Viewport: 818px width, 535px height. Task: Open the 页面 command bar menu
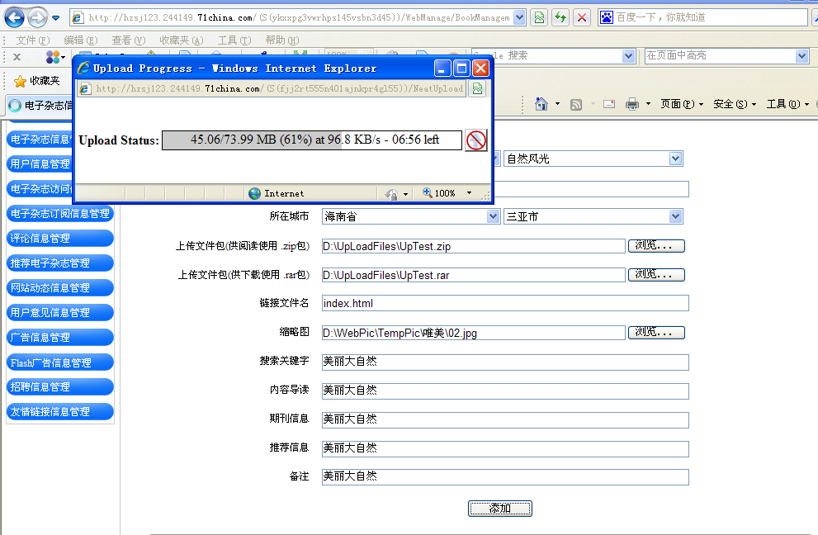click(x=682, y=104)
